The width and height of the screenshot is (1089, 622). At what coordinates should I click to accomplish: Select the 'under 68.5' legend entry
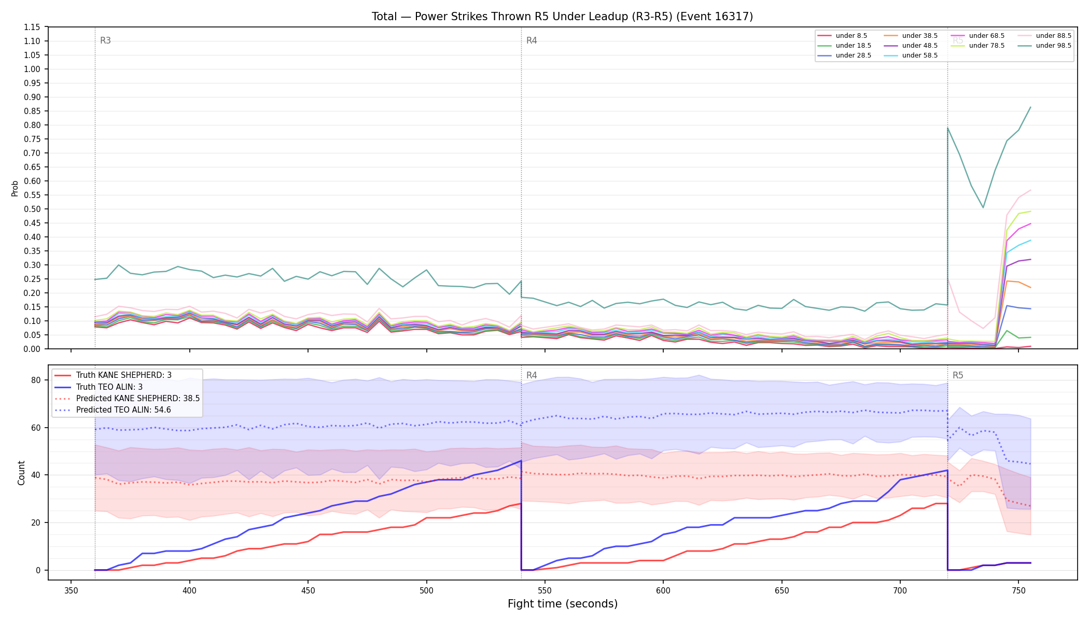(978, 36)
